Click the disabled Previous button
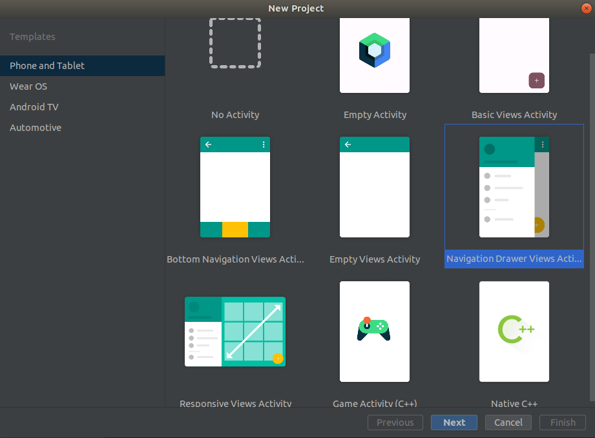The image size is (595, 438). tap(395, 423)
